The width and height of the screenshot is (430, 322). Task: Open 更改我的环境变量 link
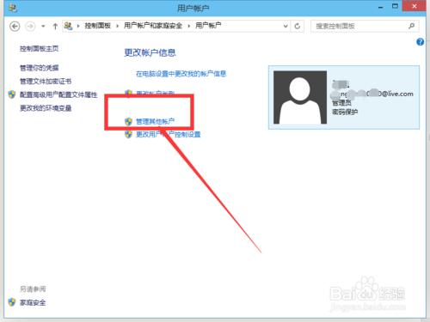pyautogui.click(x=46, y=108)
